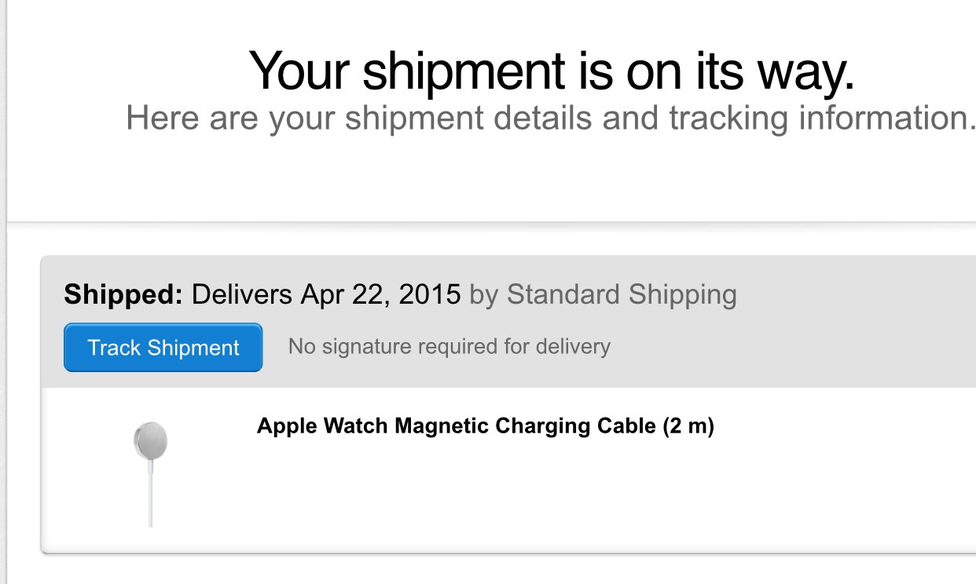The width and height of the screenshot is (976, 584).
Task: Click the "Your shipment is on its way." heading
Action: (x=551, y=71)
